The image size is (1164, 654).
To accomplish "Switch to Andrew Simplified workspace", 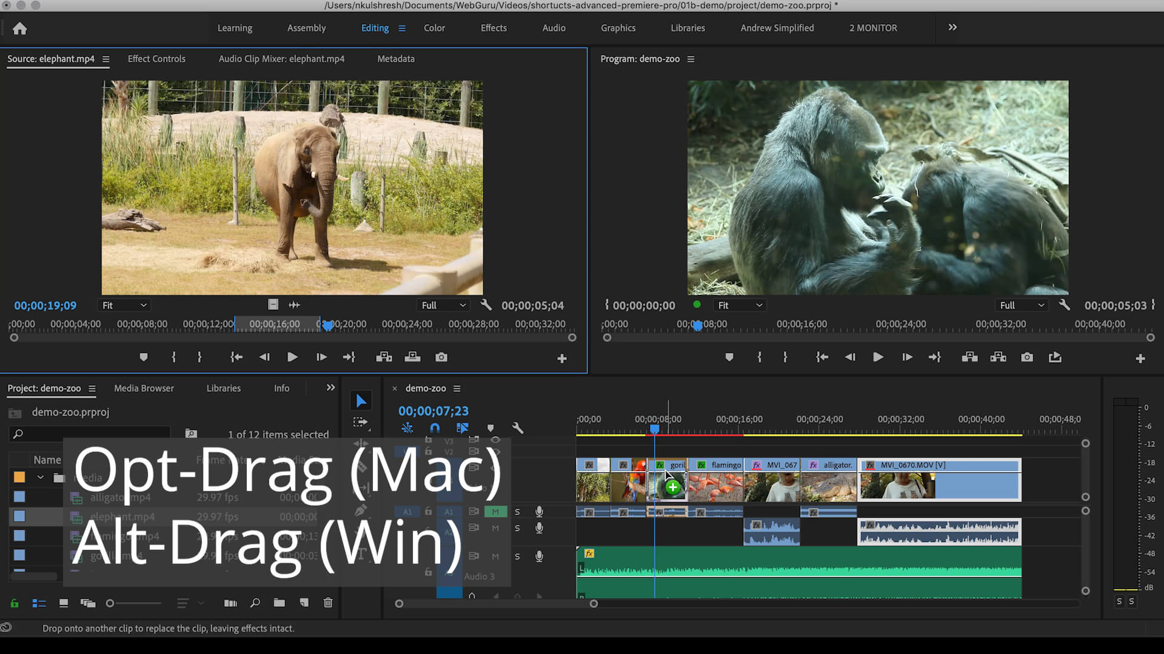I will pyautogui.click(x=777, y=28).
